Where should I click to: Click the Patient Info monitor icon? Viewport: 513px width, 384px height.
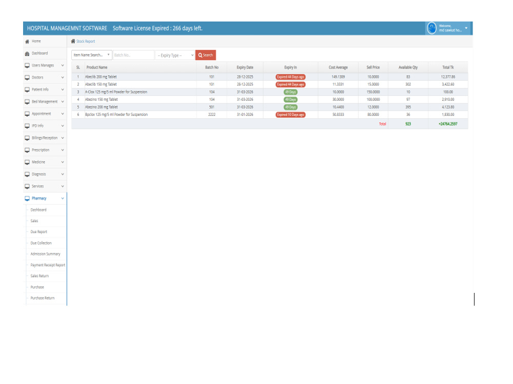pyautogui.click(x=27, y=90)
